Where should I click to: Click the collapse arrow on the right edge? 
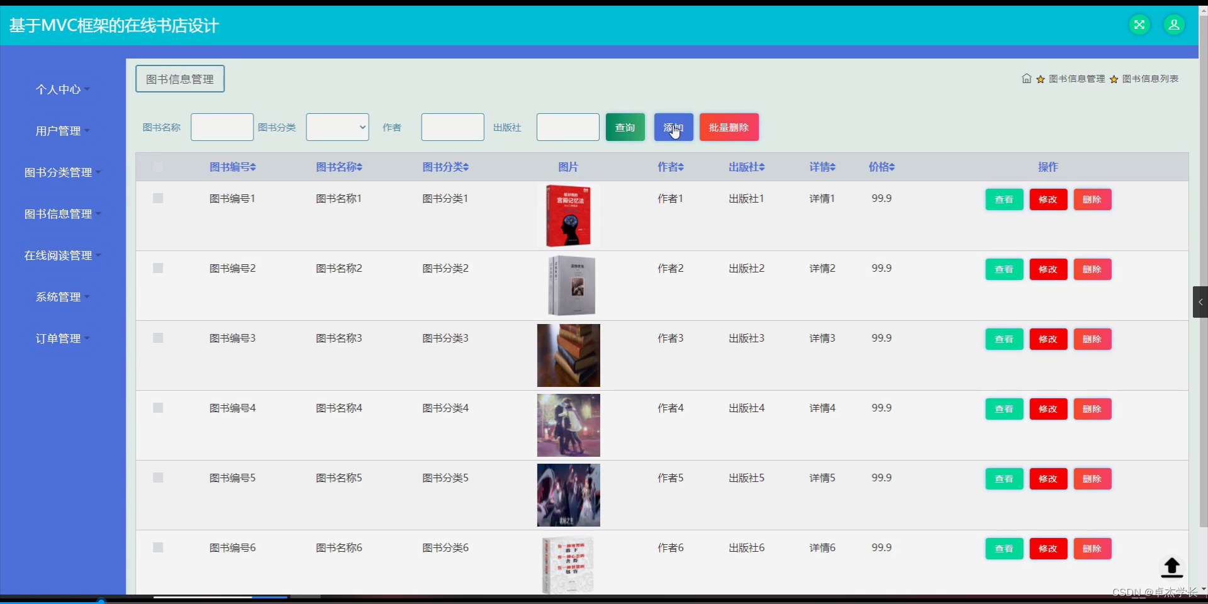pyautogui.click(x=1202, y=302)
